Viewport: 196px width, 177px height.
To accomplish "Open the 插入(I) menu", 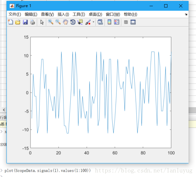I will point(63,14).
